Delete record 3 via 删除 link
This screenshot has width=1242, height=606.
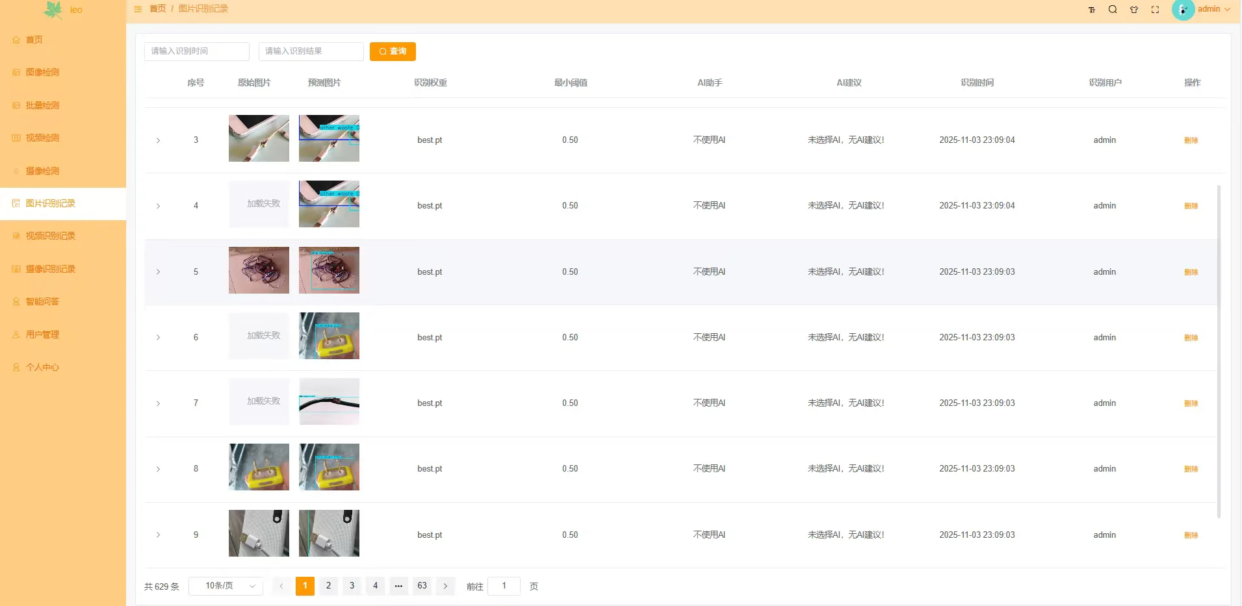(1191, 140)
